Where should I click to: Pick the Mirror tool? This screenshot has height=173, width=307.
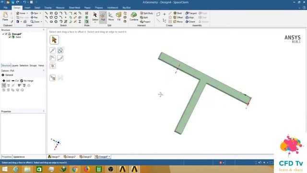click(178, 22)
